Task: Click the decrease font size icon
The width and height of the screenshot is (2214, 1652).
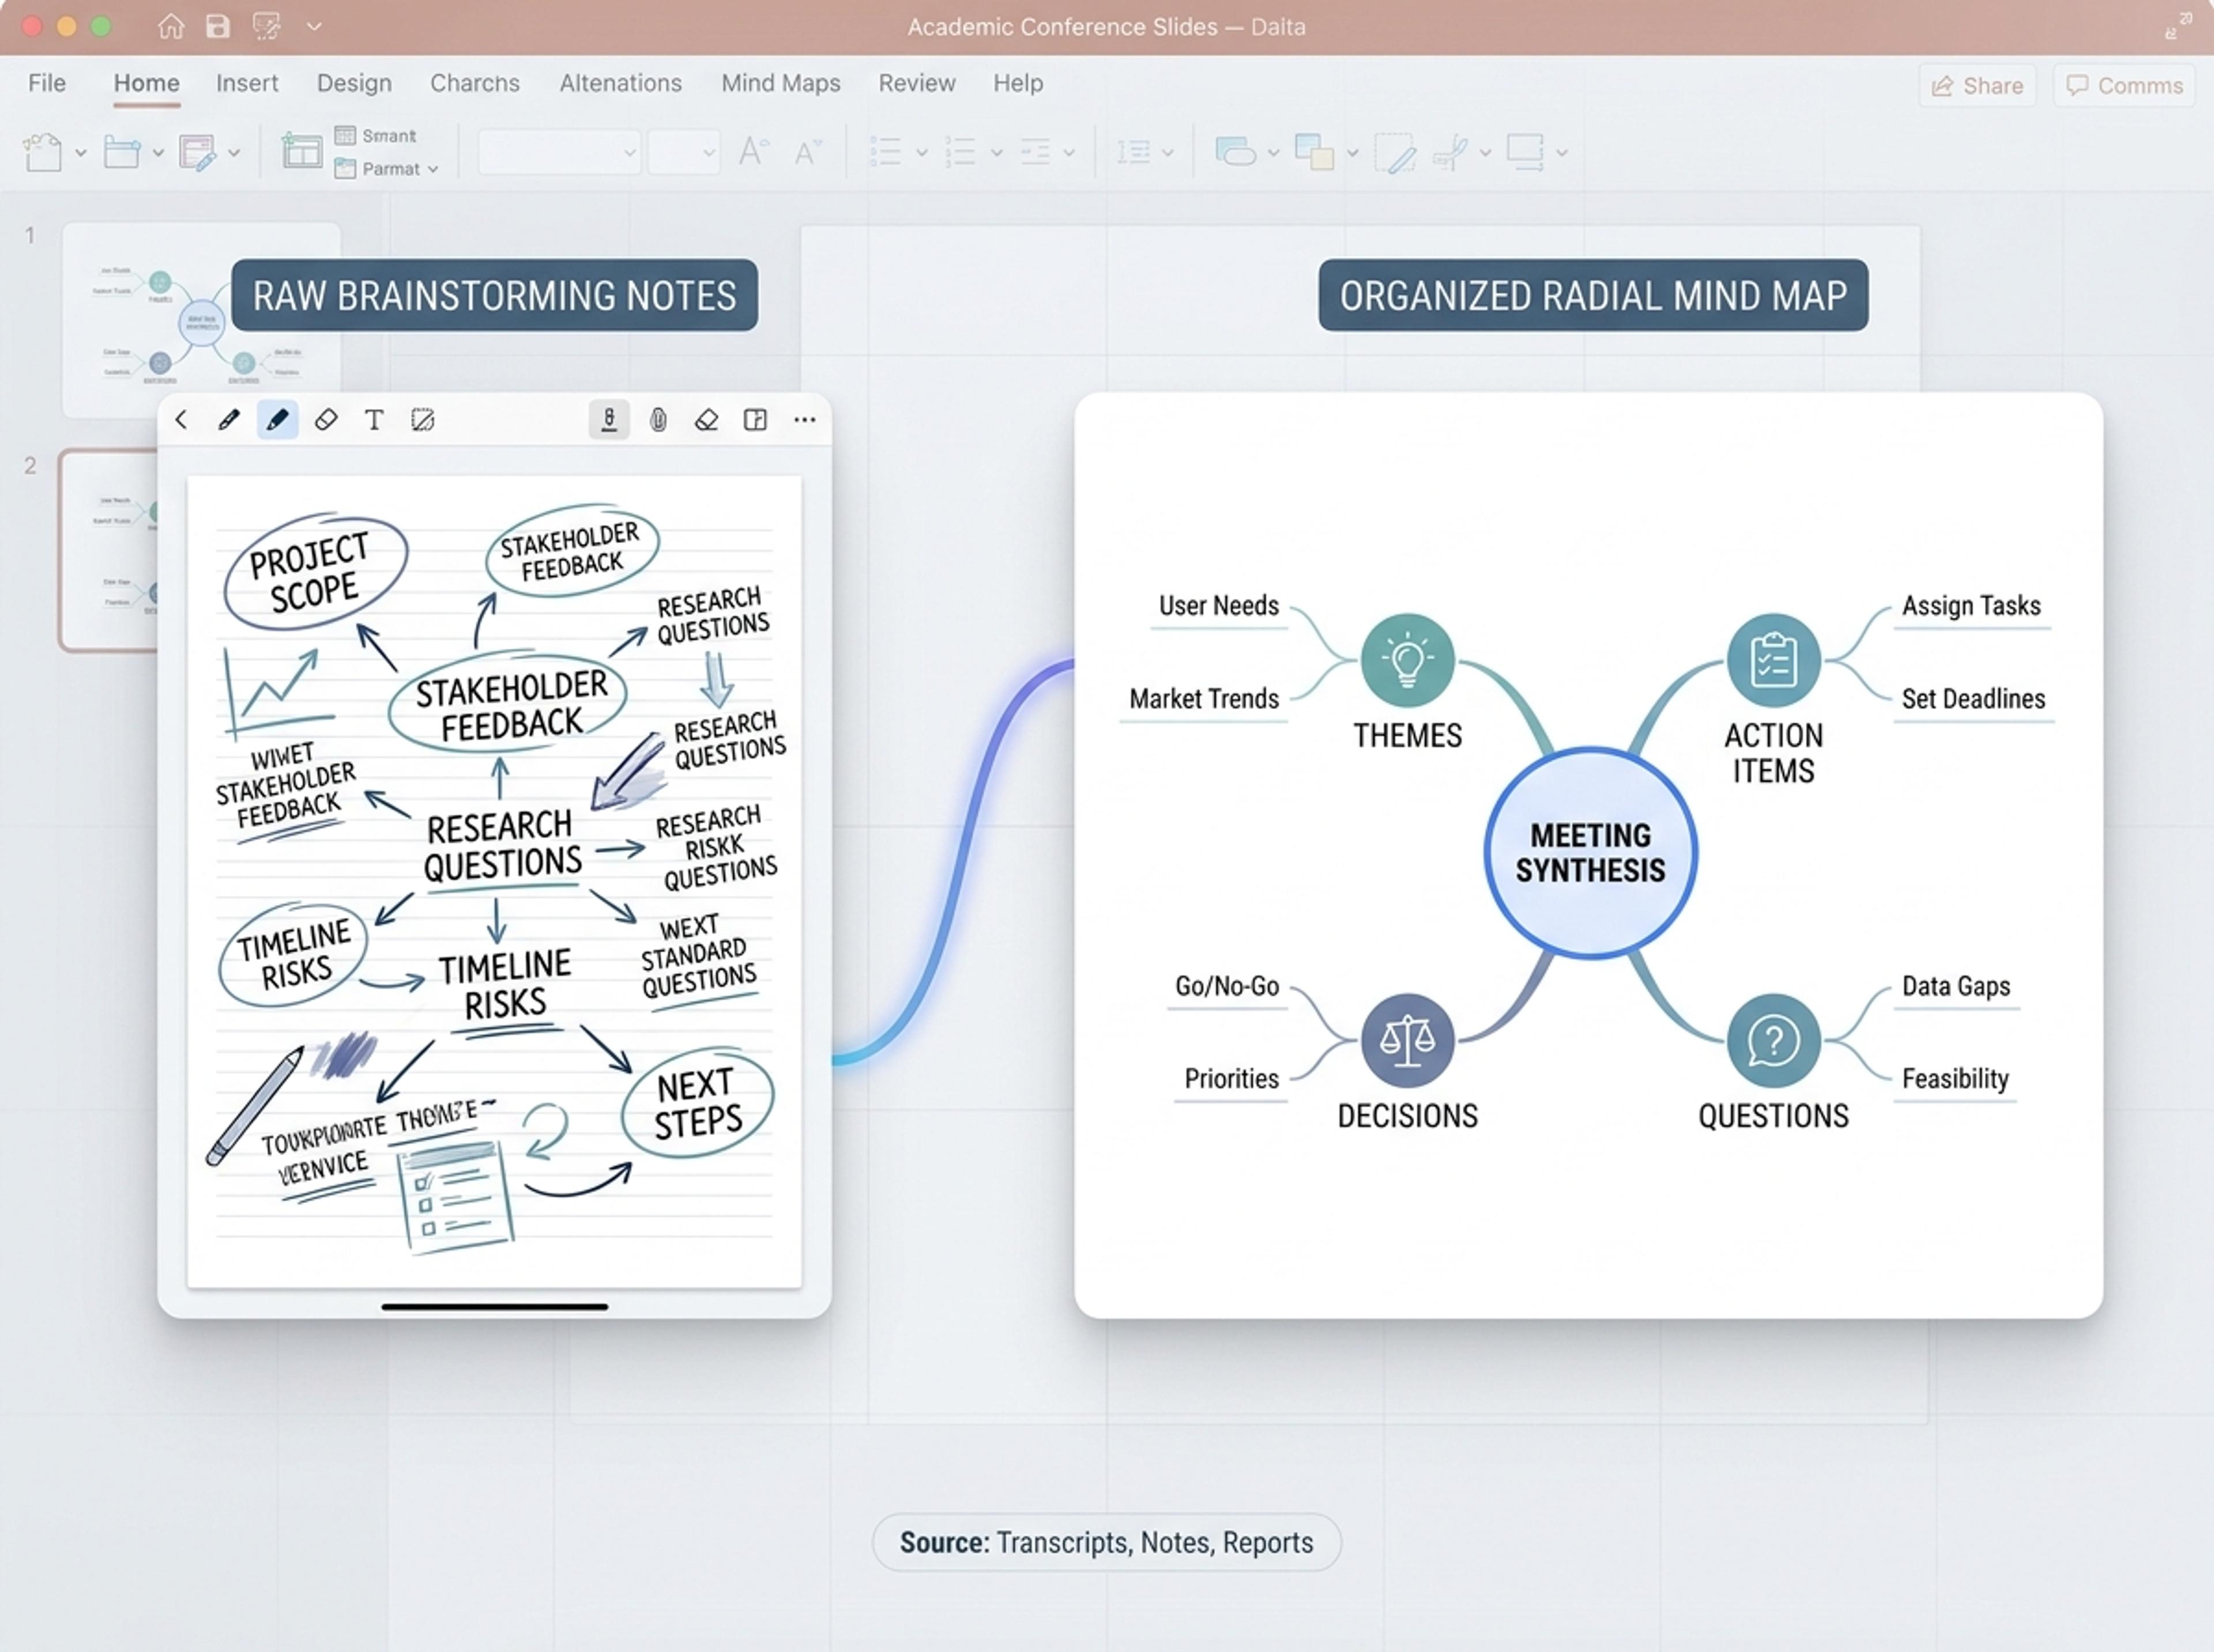Action: point(807,152)
